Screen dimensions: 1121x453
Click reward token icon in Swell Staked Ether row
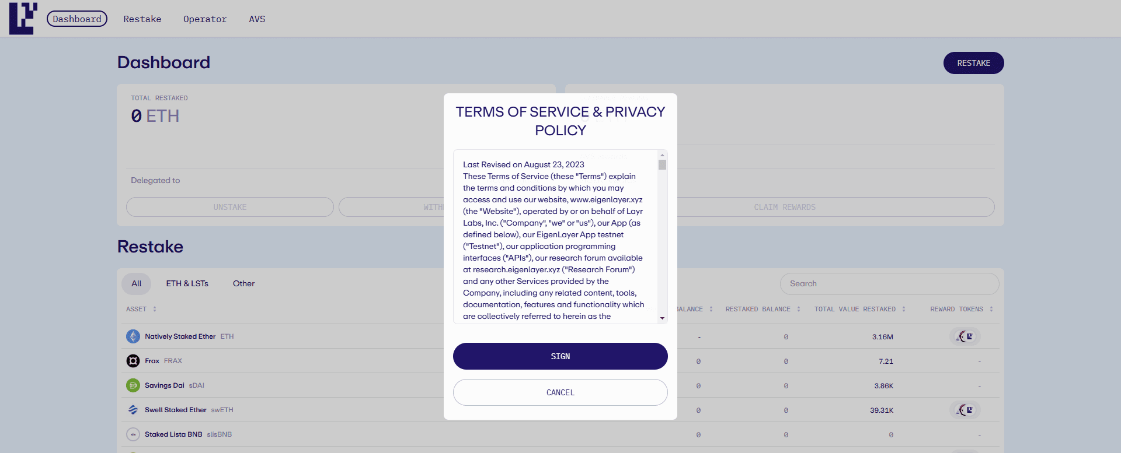click(x=965, y=410)
